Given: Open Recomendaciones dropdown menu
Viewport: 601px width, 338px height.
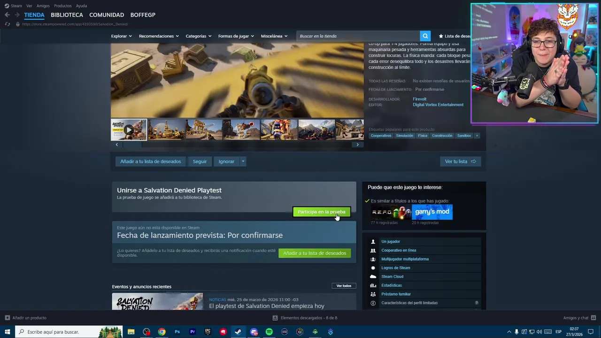Looking at the screenshot, I should click(x=159, y=36).
